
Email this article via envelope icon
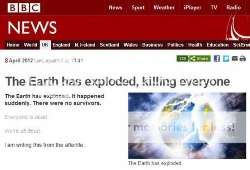pyautogui.click(x=234, y=58)
